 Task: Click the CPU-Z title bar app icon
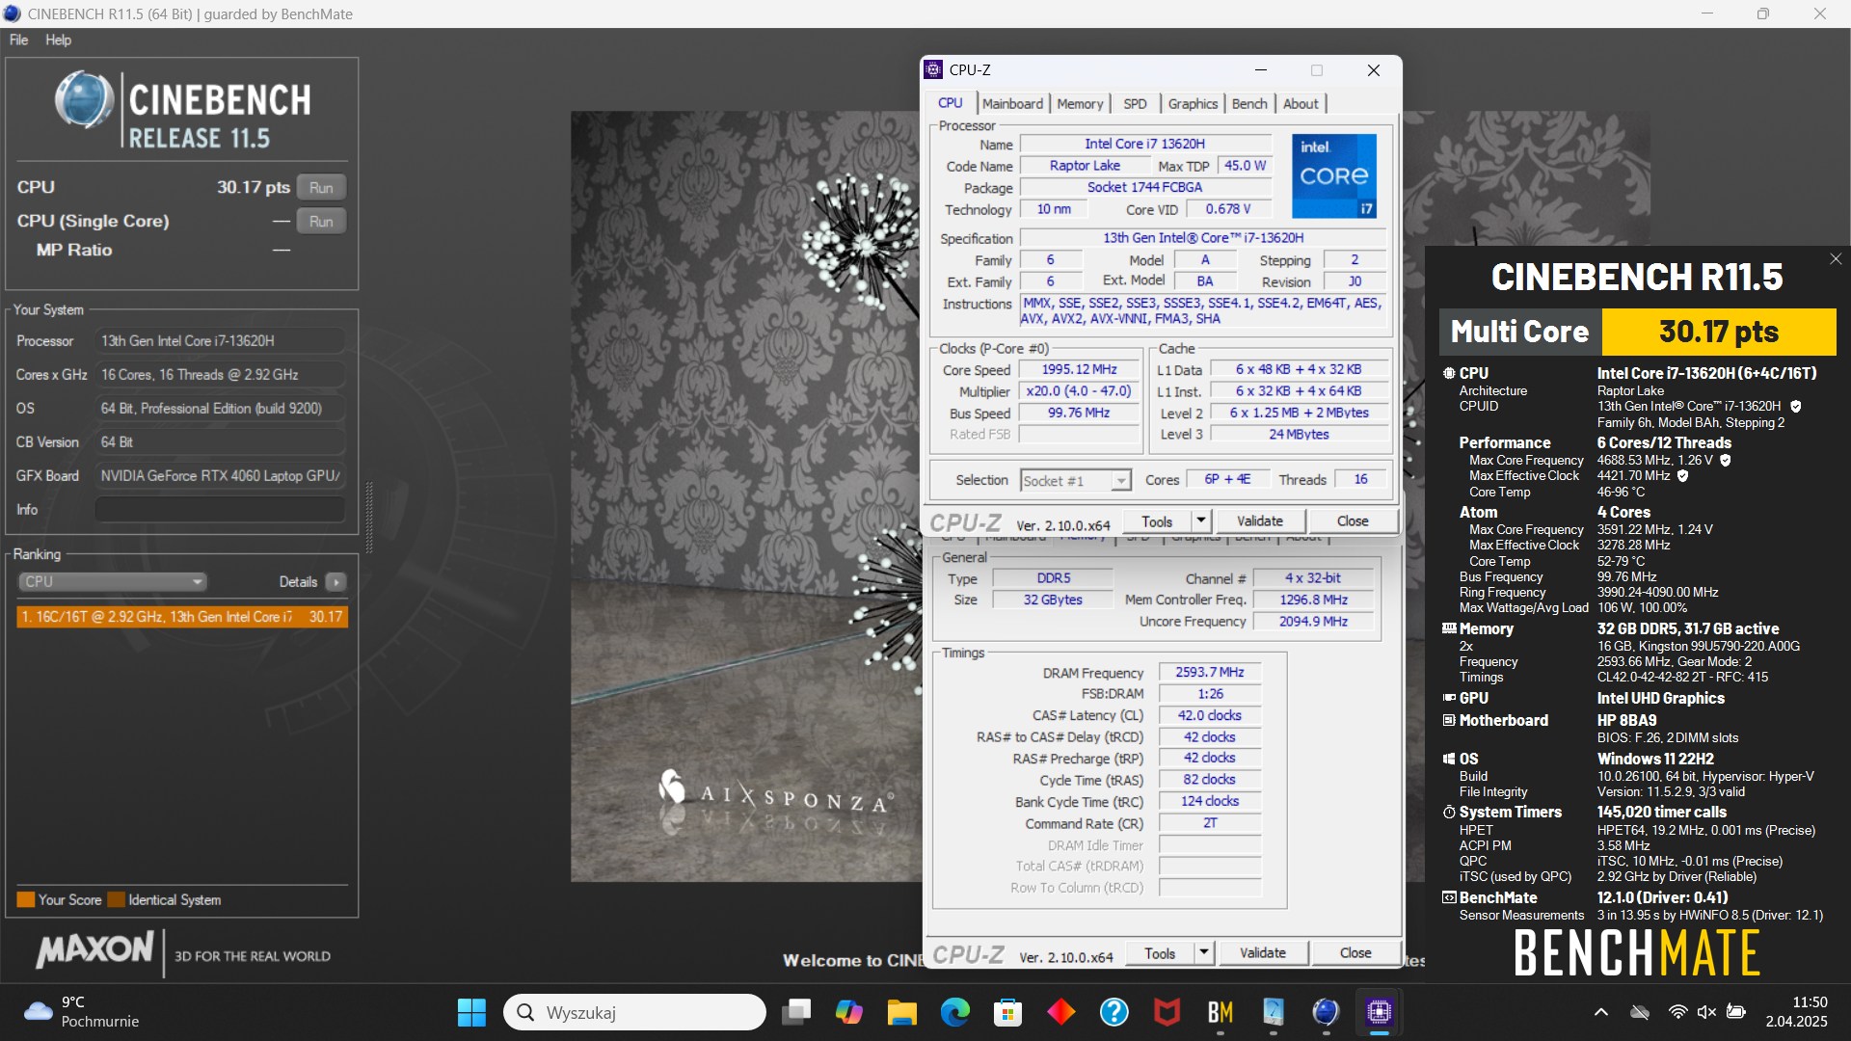933,69
